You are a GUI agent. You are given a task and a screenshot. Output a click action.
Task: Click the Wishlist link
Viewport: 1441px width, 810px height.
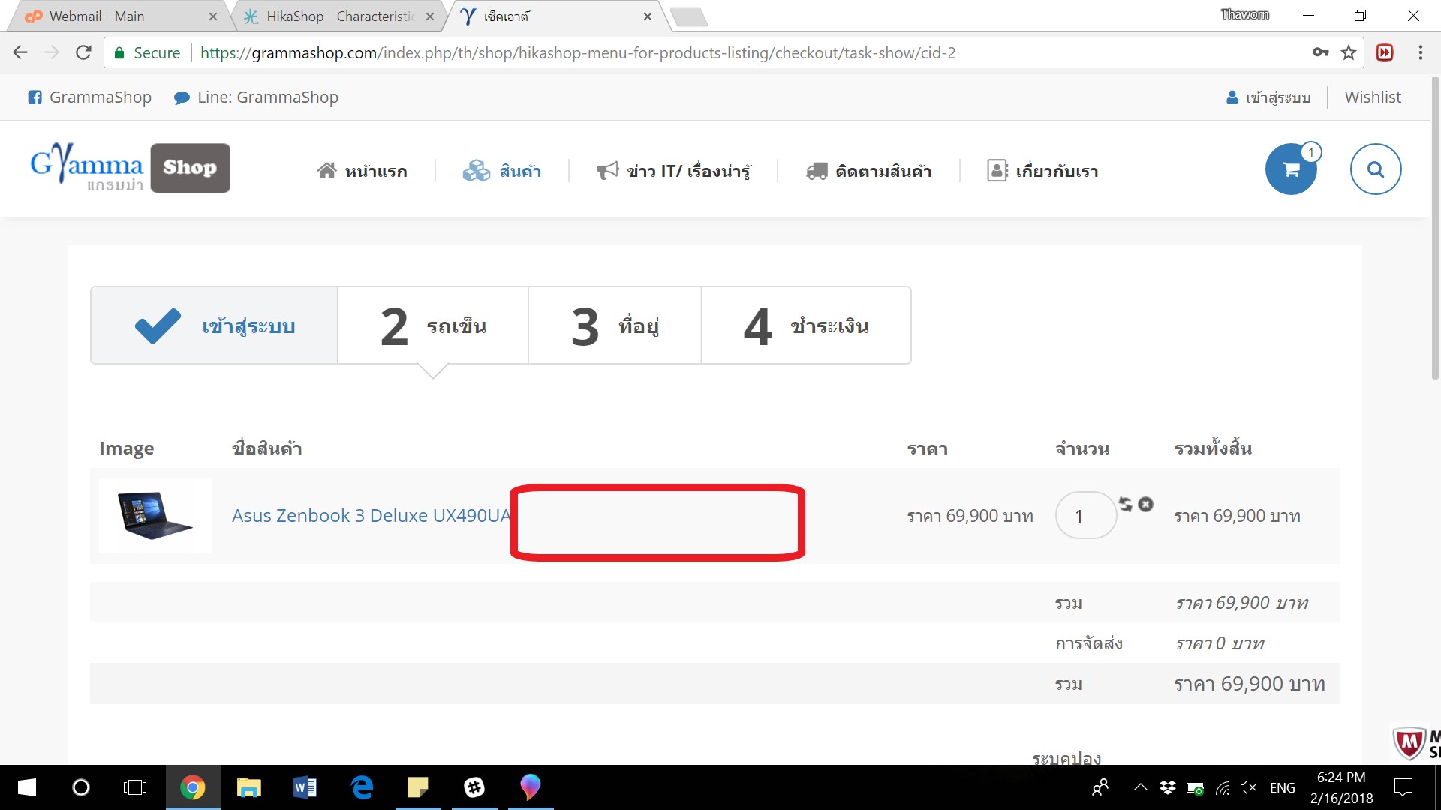click(x=1372, y=97)
